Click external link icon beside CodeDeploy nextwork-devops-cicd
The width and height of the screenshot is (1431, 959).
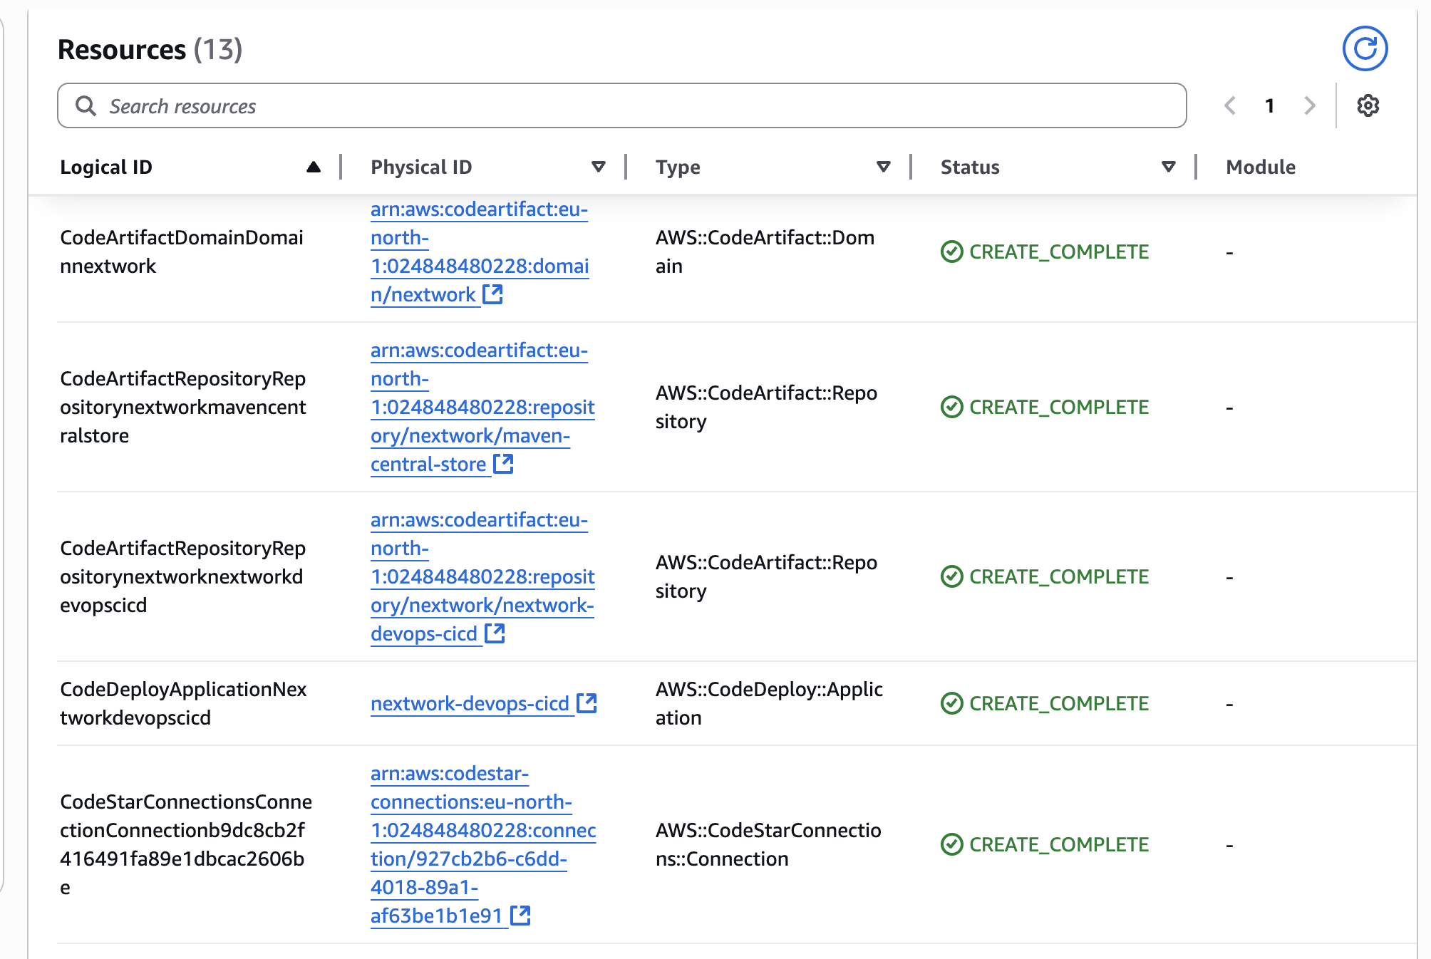tap(586, 703)
